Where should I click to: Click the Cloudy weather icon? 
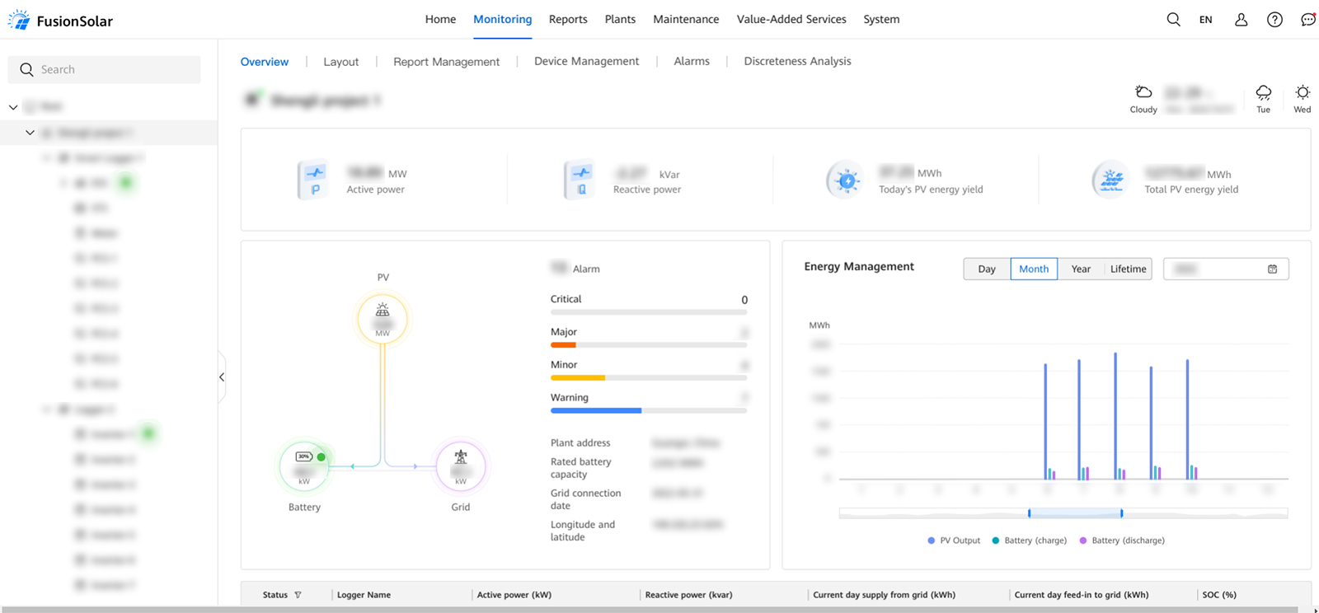pyautogui.click(x=1143, y=91)
